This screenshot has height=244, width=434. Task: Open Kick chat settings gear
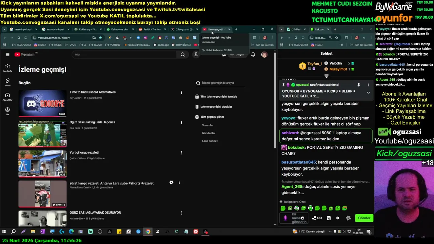(338, 218)
